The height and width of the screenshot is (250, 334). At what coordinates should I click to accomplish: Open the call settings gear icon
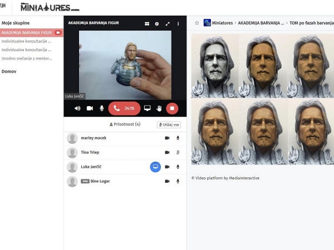click(157, 24)
